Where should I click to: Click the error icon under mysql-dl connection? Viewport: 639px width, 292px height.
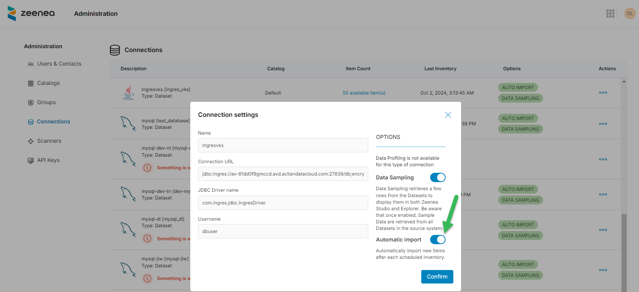[x=147, y=238]
